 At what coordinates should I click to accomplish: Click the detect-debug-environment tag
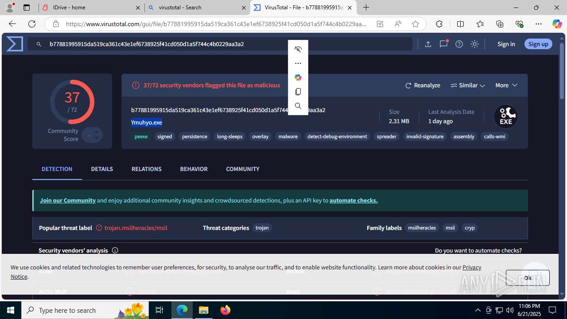(337, 136)
